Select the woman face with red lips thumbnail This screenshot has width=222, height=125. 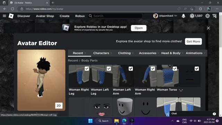102,107
